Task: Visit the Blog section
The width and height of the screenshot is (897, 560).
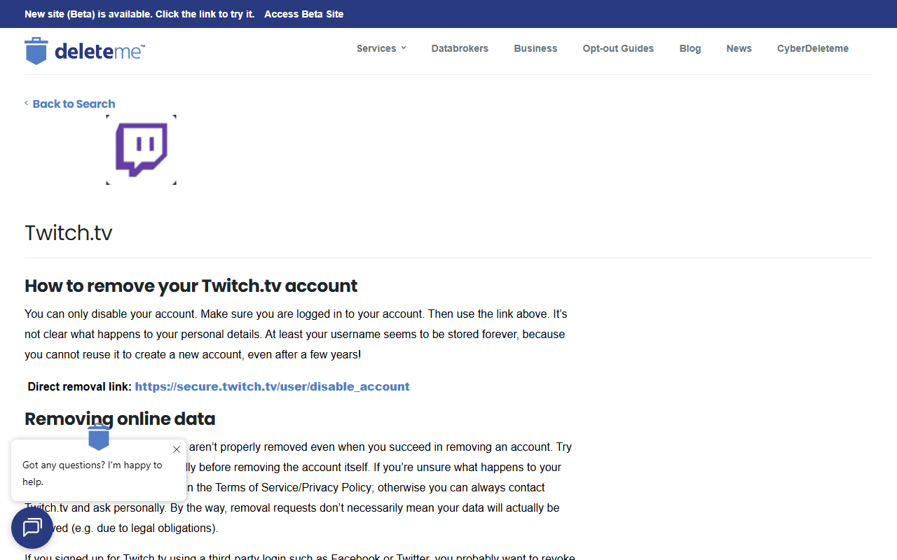Action: [690, 48]
